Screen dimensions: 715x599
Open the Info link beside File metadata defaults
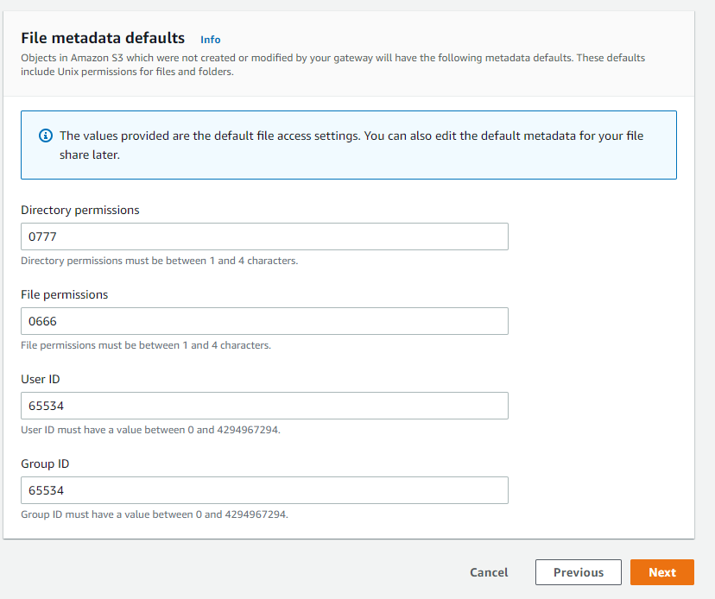pos(210,40)
